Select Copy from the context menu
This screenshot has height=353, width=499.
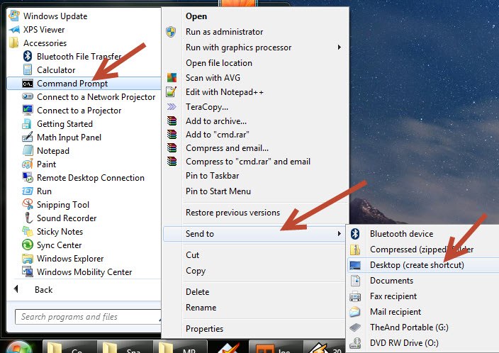click(196, 271)
